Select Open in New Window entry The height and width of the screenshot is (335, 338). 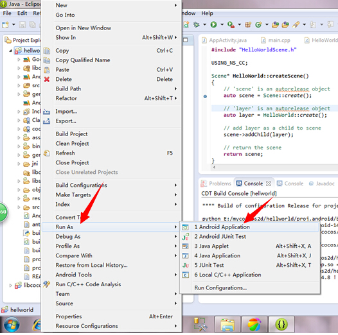pos(111,28)
